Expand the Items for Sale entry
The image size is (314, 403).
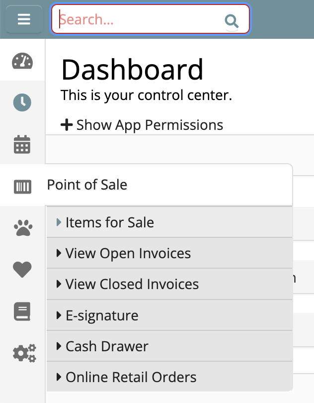click(x=109, y=222)
